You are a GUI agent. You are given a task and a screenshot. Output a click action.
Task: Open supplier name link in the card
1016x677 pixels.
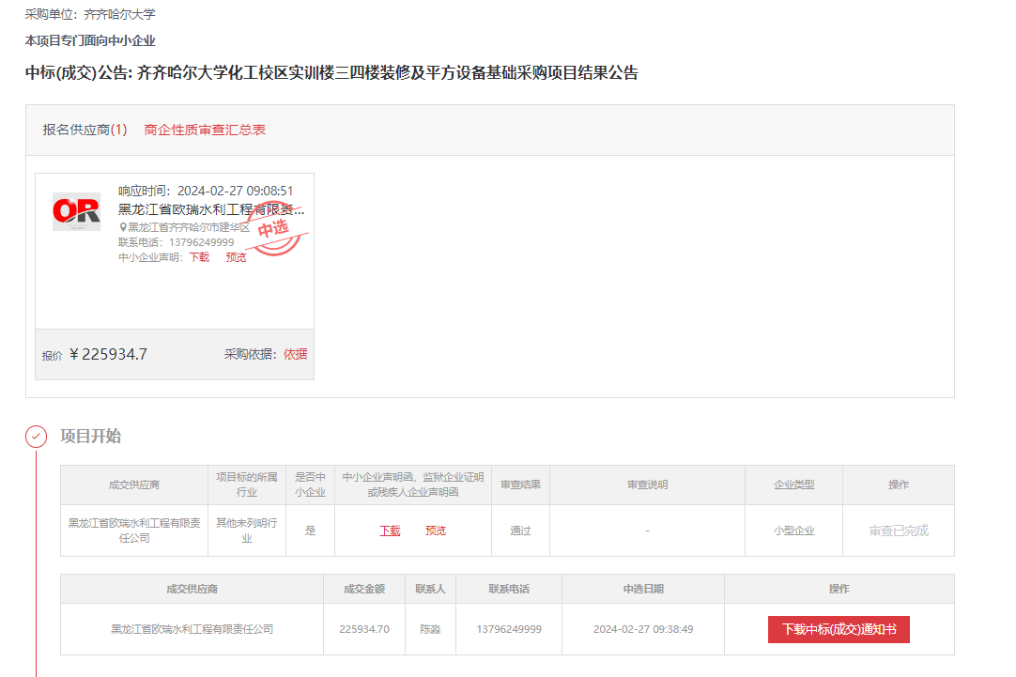point(211,209)
